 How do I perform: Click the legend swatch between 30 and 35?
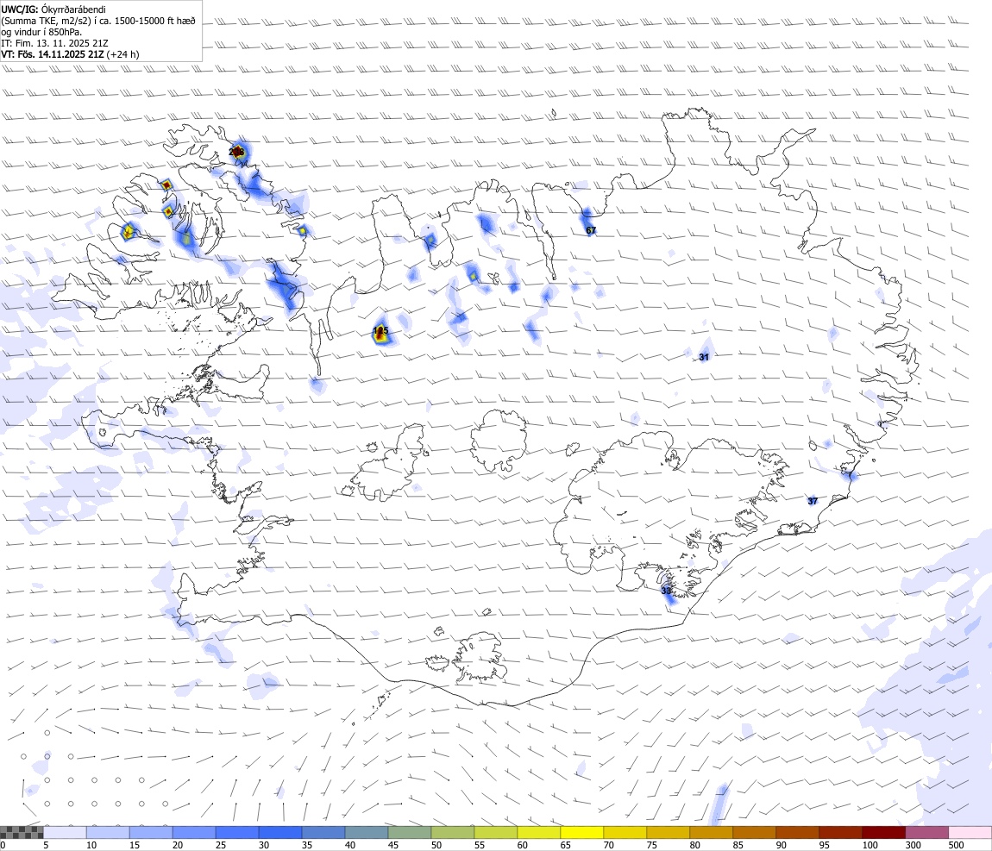pyautogui.click(x=280, y=833)
